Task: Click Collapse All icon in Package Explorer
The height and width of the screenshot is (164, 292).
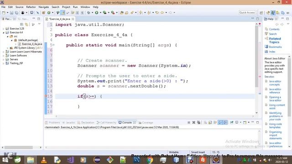Action: pos(21,24)
